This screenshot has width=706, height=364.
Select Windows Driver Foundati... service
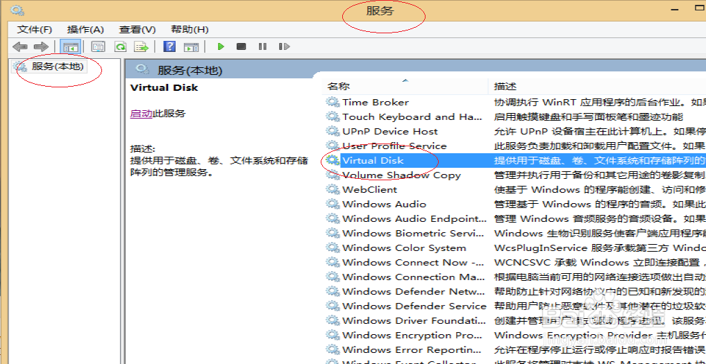coord(414,320)
